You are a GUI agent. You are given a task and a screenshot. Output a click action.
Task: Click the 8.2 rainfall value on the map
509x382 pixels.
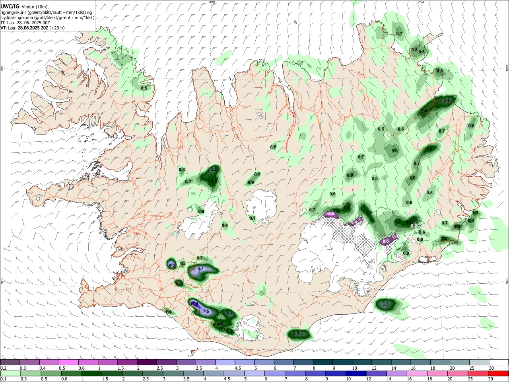172,266
